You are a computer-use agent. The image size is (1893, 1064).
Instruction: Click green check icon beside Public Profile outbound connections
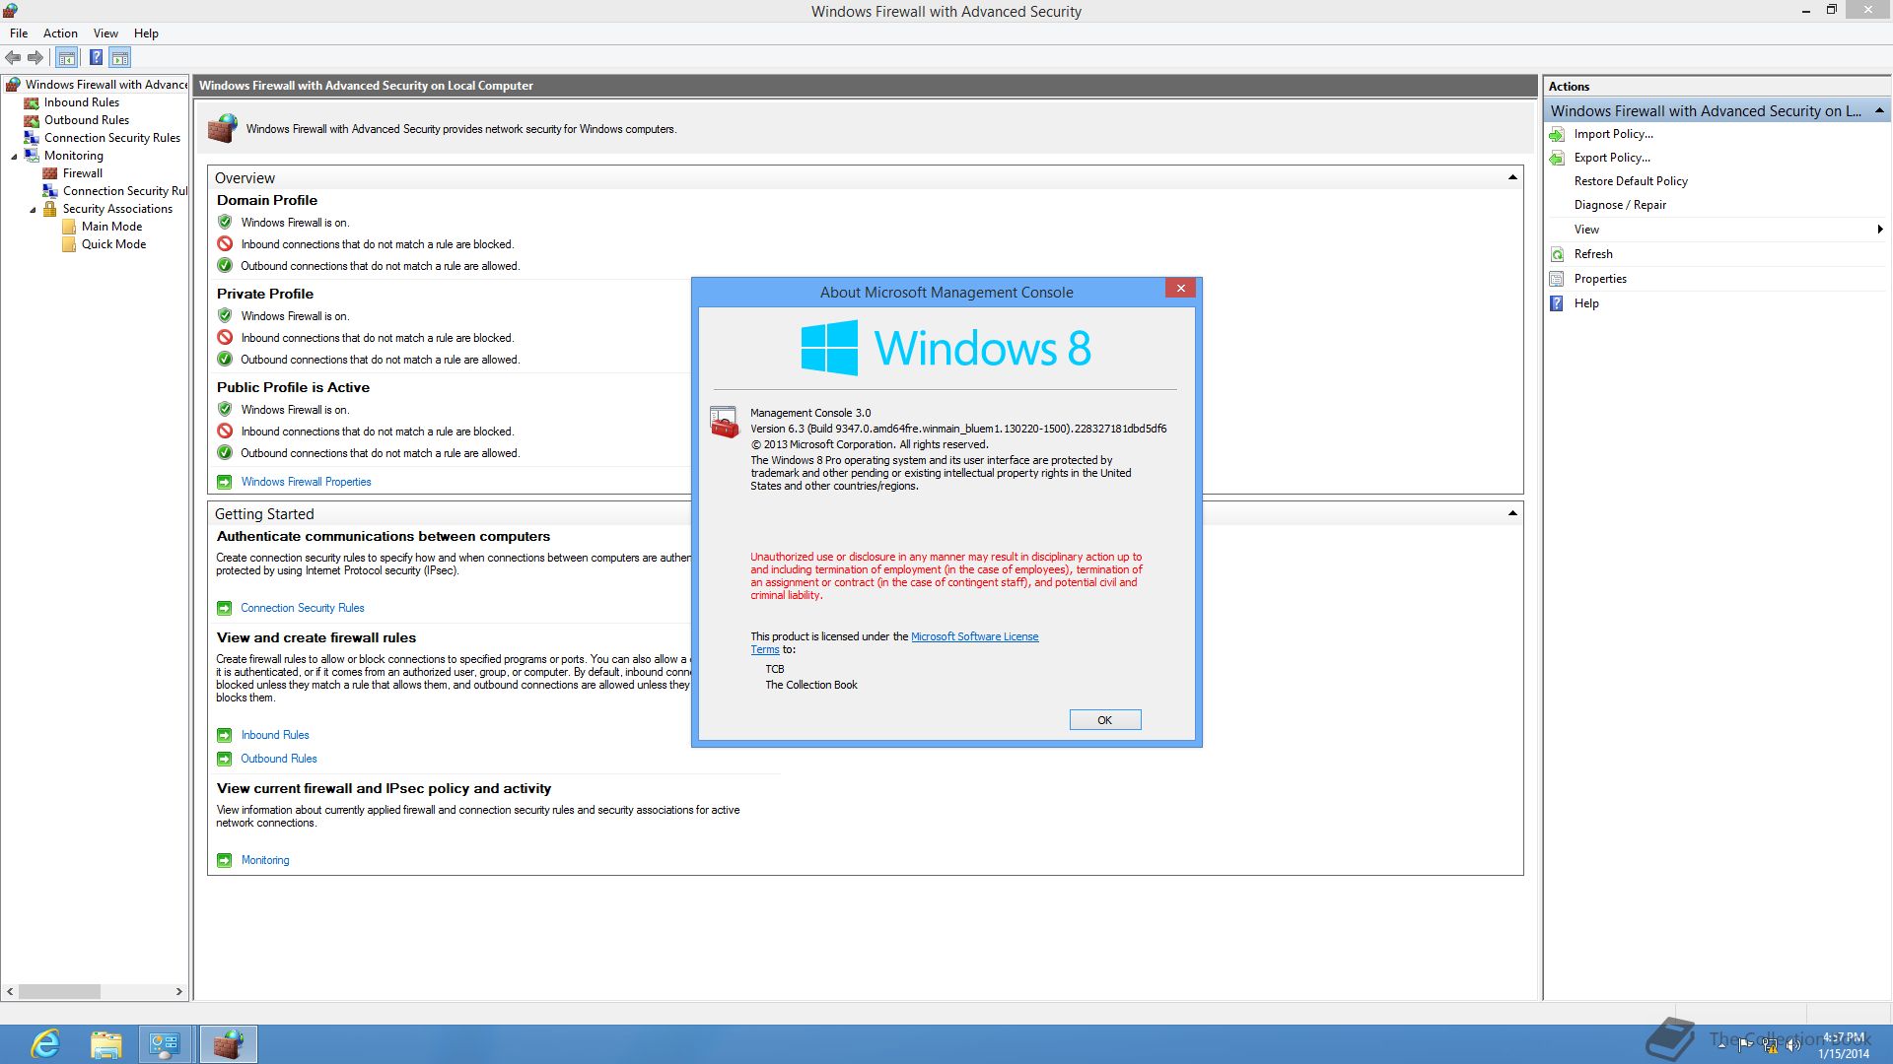(225, 452)
